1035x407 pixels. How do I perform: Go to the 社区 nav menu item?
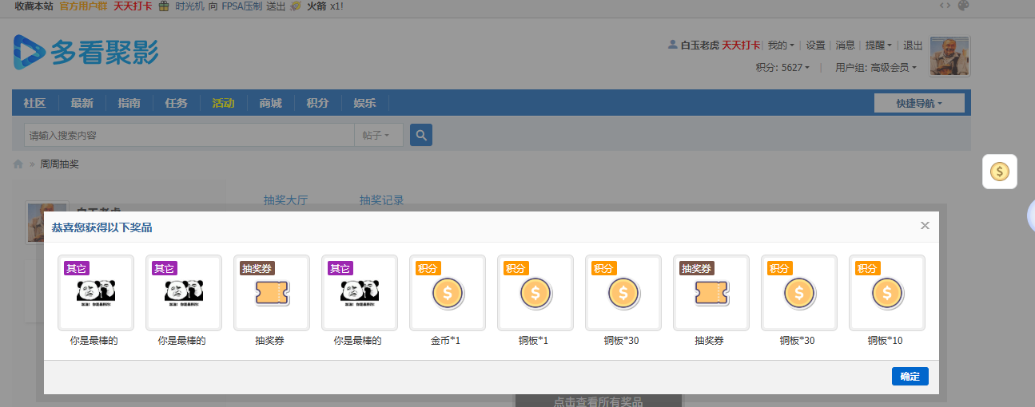tap(34, 103)
